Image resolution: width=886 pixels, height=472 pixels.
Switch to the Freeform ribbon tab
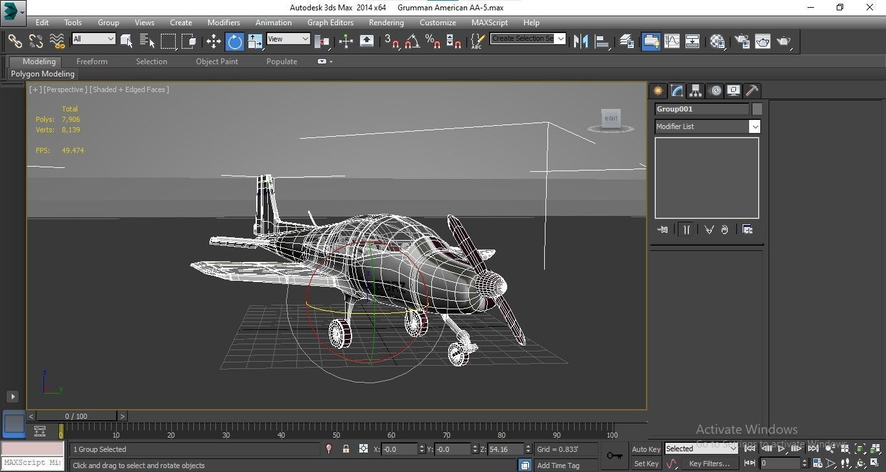point(92,62)
